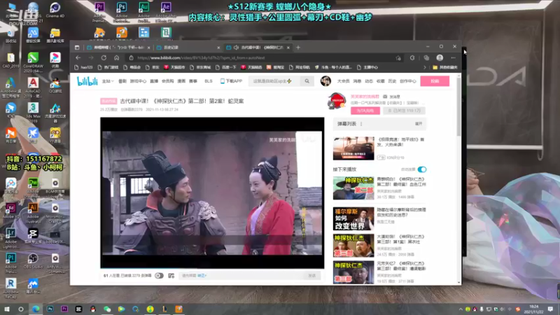Toggle danmaku display switch below video

tap(160, 276)
